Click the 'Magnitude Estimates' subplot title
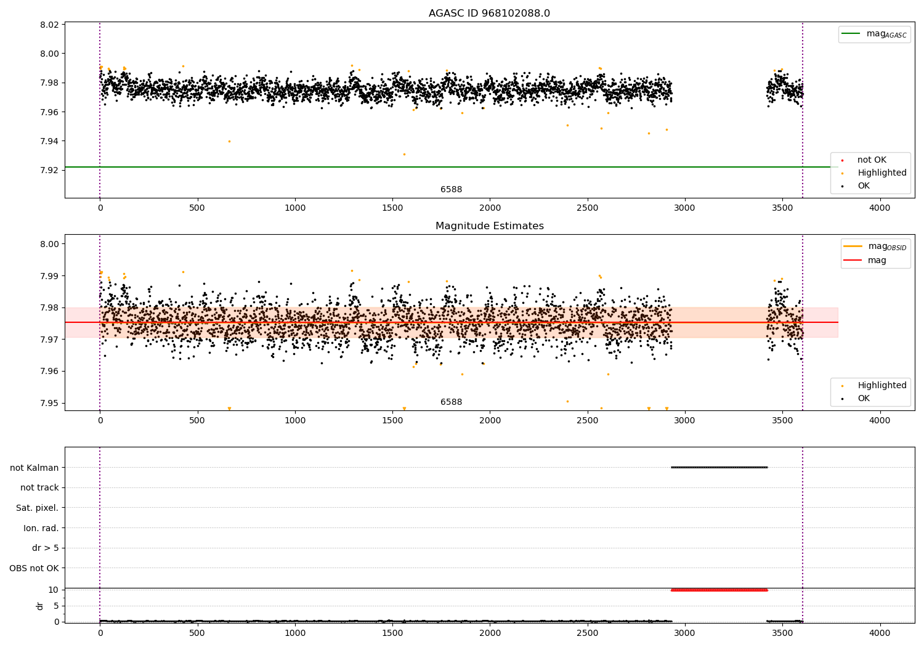This screenshot has width=924, height=647. tap(489, 226)
